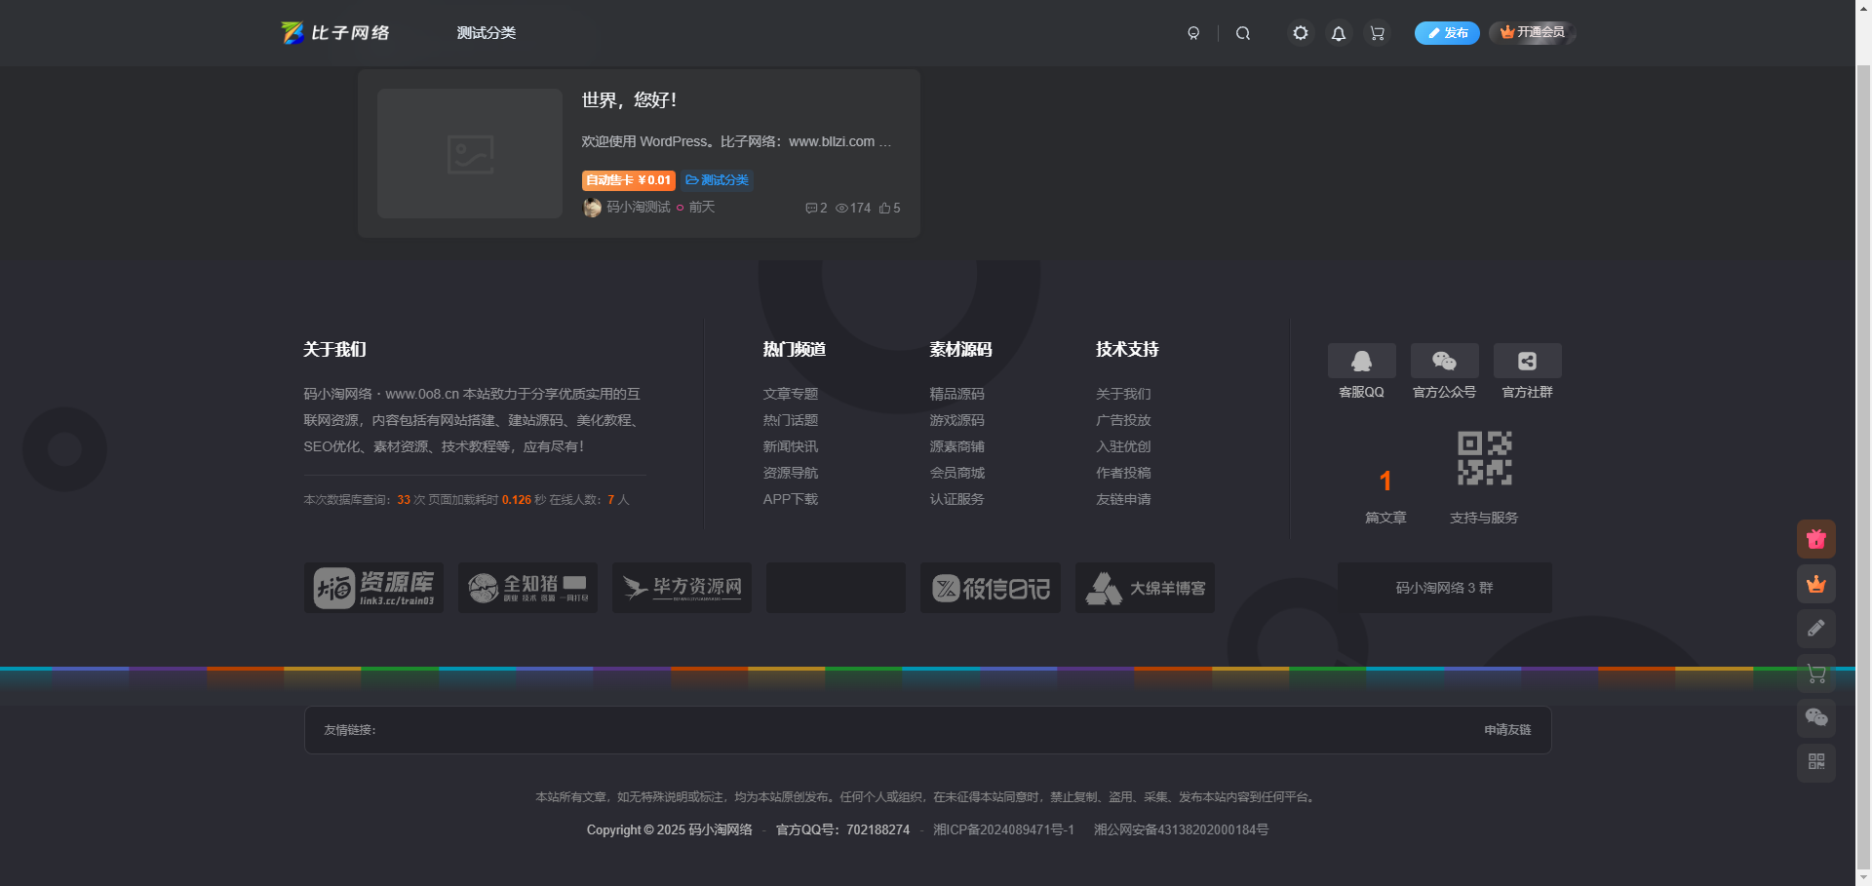Click the 发布 publish button
This screenshot has width=1872, height=886.
tap(1446, 32)
